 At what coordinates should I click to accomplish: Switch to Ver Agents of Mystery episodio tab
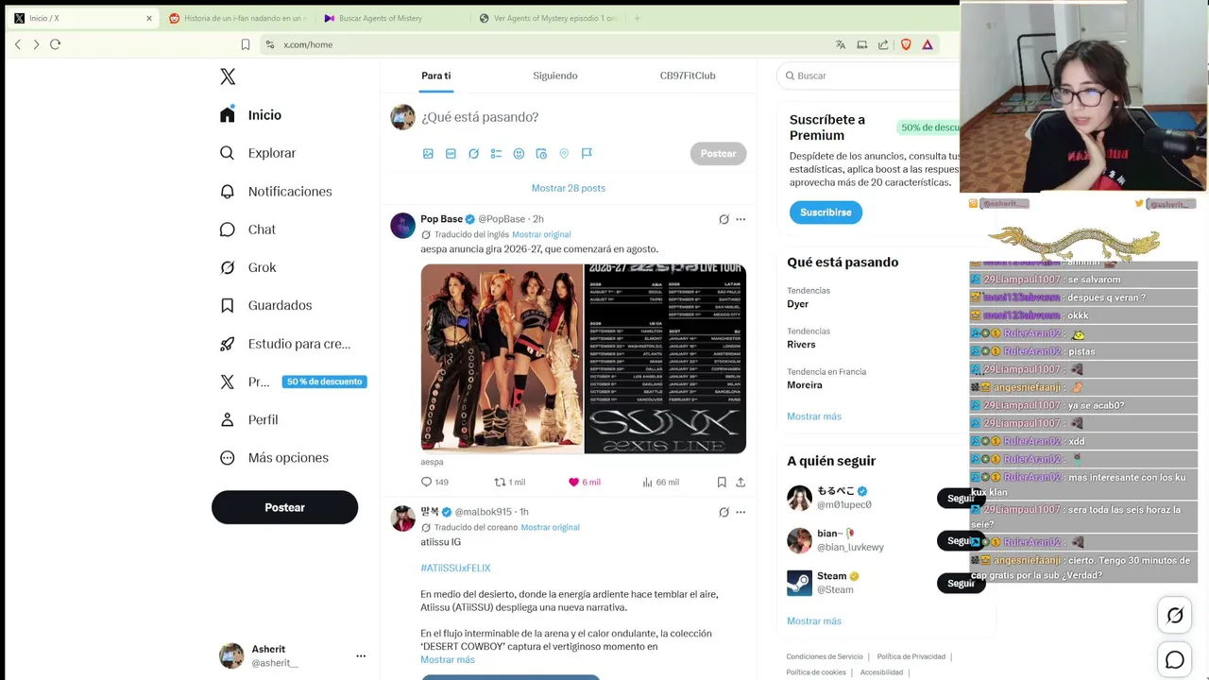click(x=547, y=18)
